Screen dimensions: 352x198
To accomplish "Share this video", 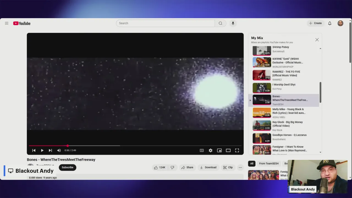I will click(187, 167).
